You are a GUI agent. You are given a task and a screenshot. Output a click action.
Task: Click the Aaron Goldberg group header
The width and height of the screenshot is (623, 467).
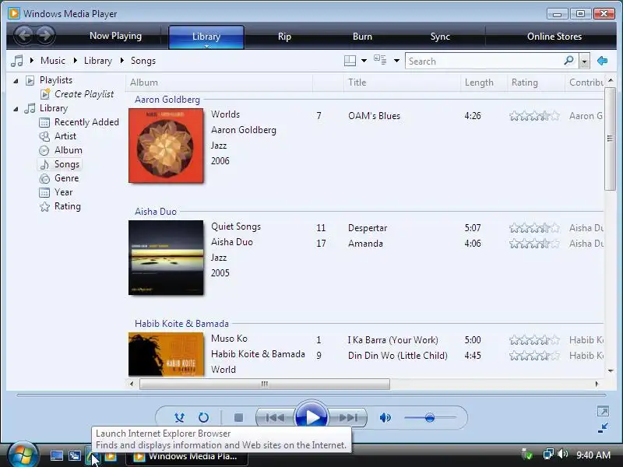pyautogui.click(x=167, y=100)
